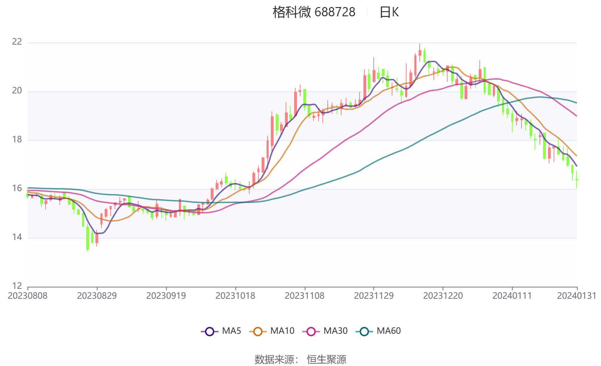This screenshot has width=601, height=366.
Task: Toggle the MA5 legend circle icon
Action: pos(210,331)
